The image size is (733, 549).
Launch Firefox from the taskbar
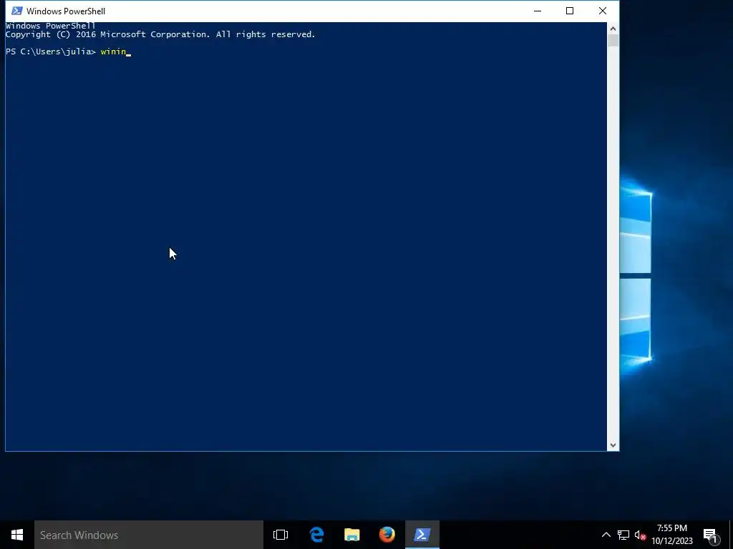click(387, 535)
